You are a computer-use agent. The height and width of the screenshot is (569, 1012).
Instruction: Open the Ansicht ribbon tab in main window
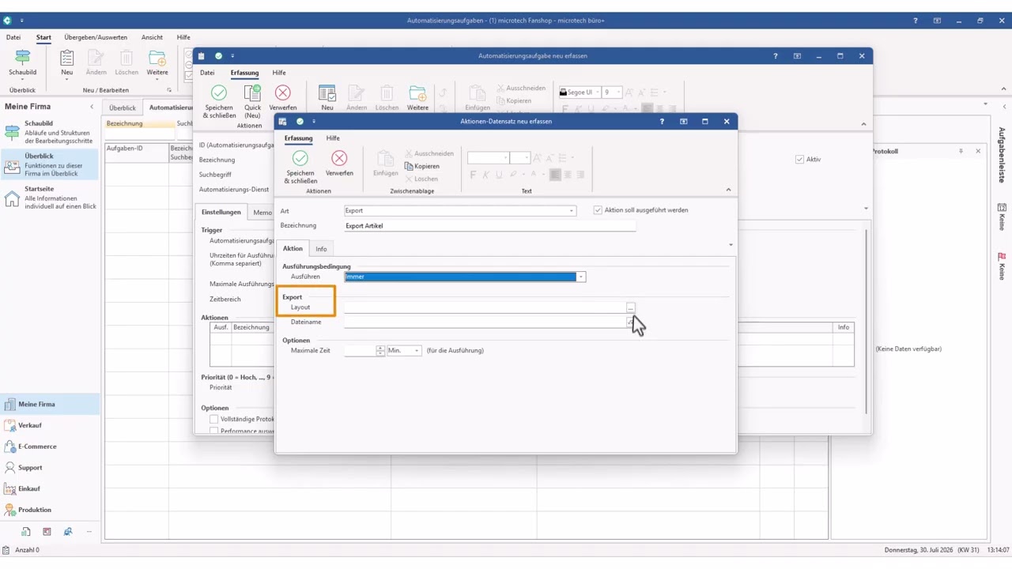[152, 37]
